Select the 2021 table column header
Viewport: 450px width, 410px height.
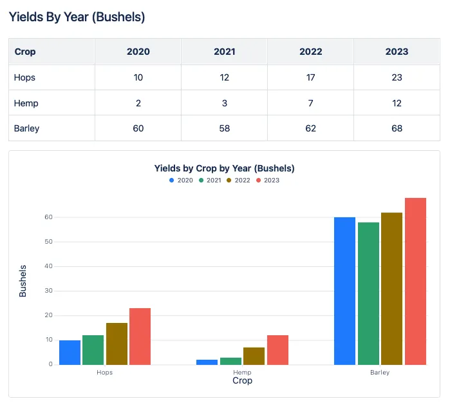[225, 52]
